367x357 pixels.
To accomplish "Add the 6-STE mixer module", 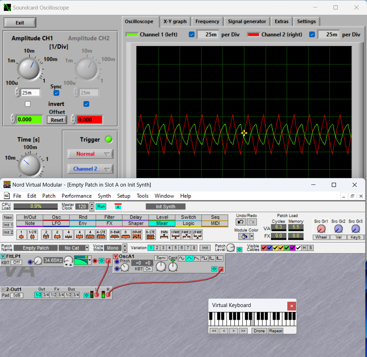I will click(151, 234).
